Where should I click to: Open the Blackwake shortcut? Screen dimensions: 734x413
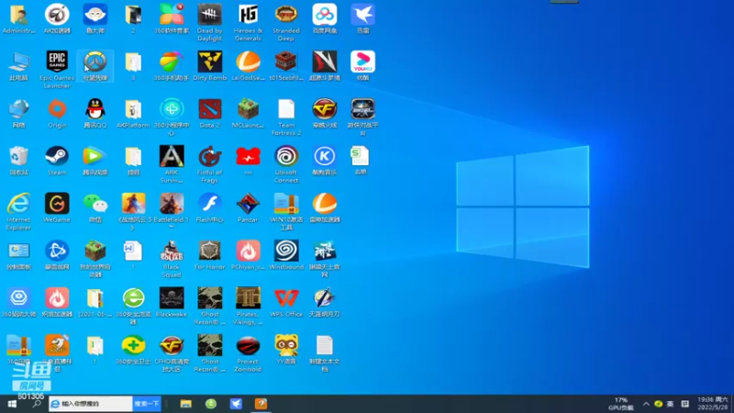[x=172, y=302]
